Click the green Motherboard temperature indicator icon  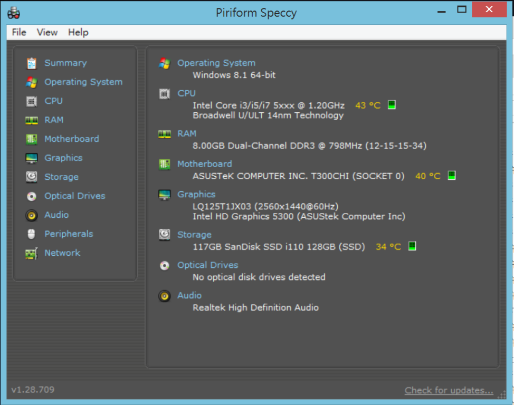point(452,175)
